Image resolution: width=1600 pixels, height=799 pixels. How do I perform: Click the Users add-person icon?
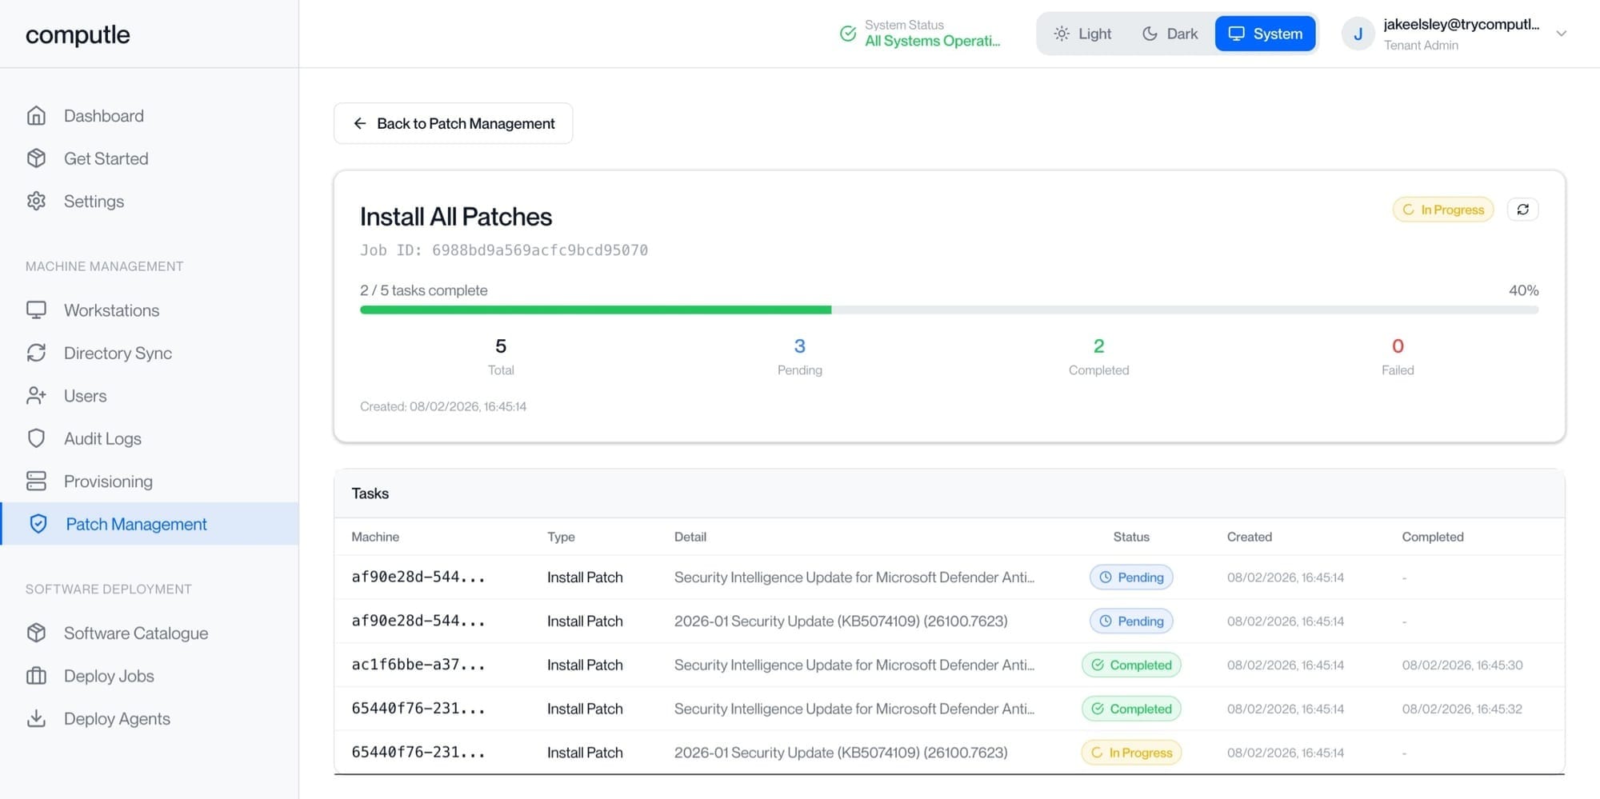tap(36, 396)
